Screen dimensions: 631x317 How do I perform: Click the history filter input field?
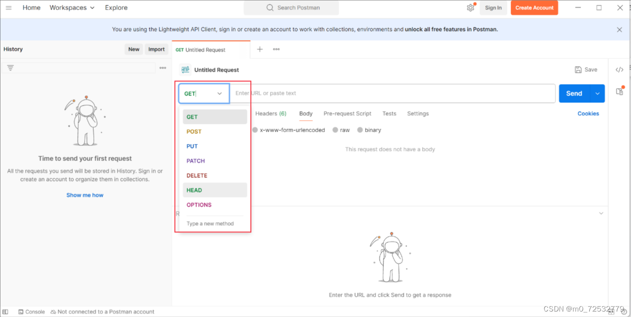click(x=78, y=68)
